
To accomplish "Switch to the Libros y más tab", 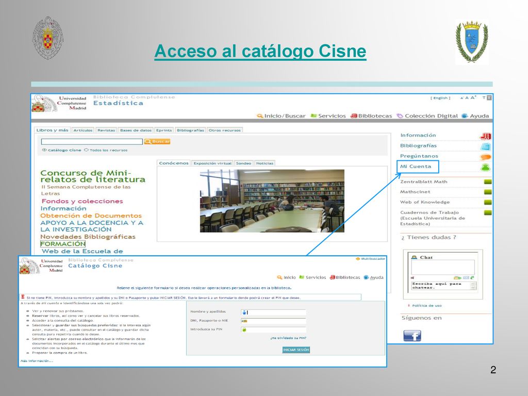I will (52, 130).
